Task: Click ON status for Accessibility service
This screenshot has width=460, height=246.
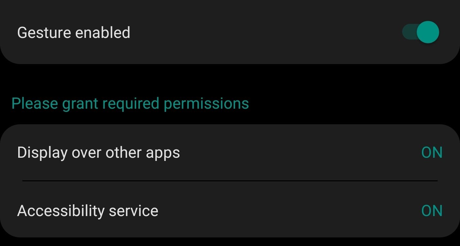Action: 432,211
